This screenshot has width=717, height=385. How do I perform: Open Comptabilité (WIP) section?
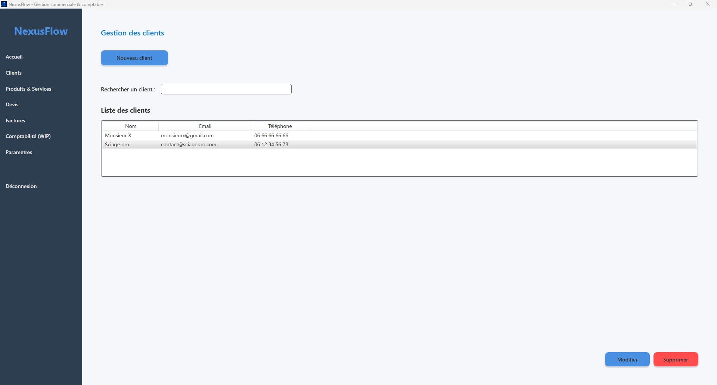coord(28,136)
